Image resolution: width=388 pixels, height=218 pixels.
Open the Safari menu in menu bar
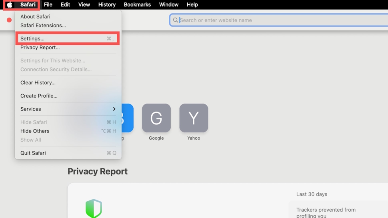pos(28,5)
